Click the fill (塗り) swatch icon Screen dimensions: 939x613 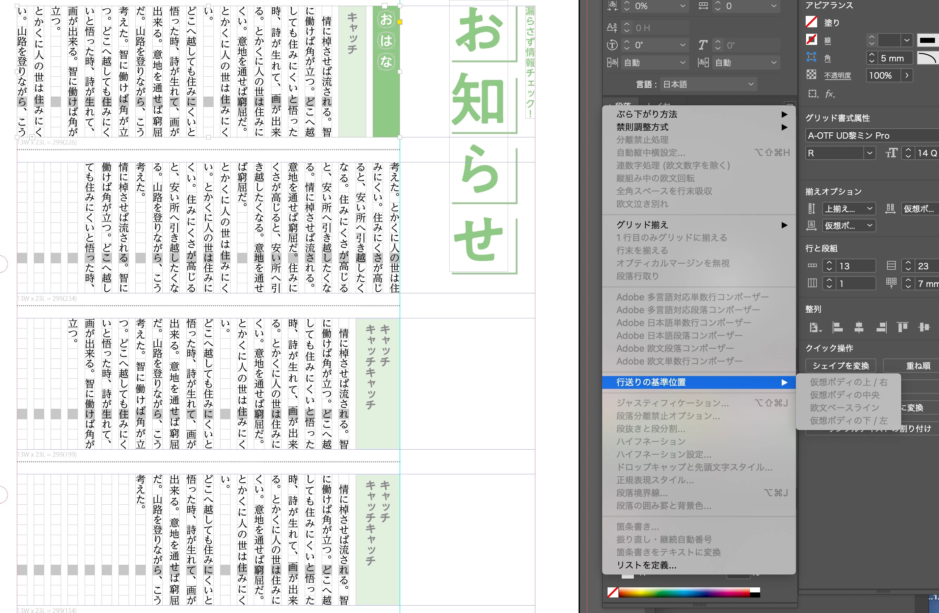pyautogui.click(x=811, y=22)
